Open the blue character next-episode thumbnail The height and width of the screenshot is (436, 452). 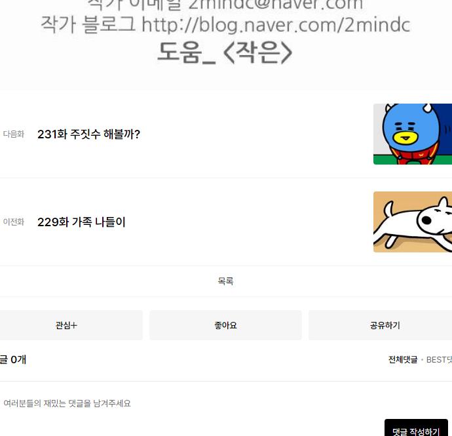click(x=413, y=134)
